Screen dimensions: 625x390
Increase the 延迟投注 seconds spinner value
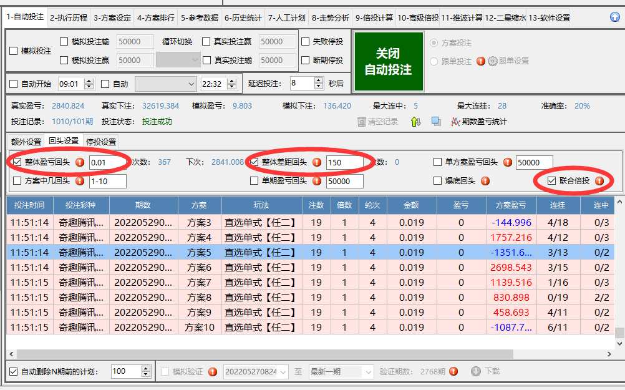pos(319,80)
